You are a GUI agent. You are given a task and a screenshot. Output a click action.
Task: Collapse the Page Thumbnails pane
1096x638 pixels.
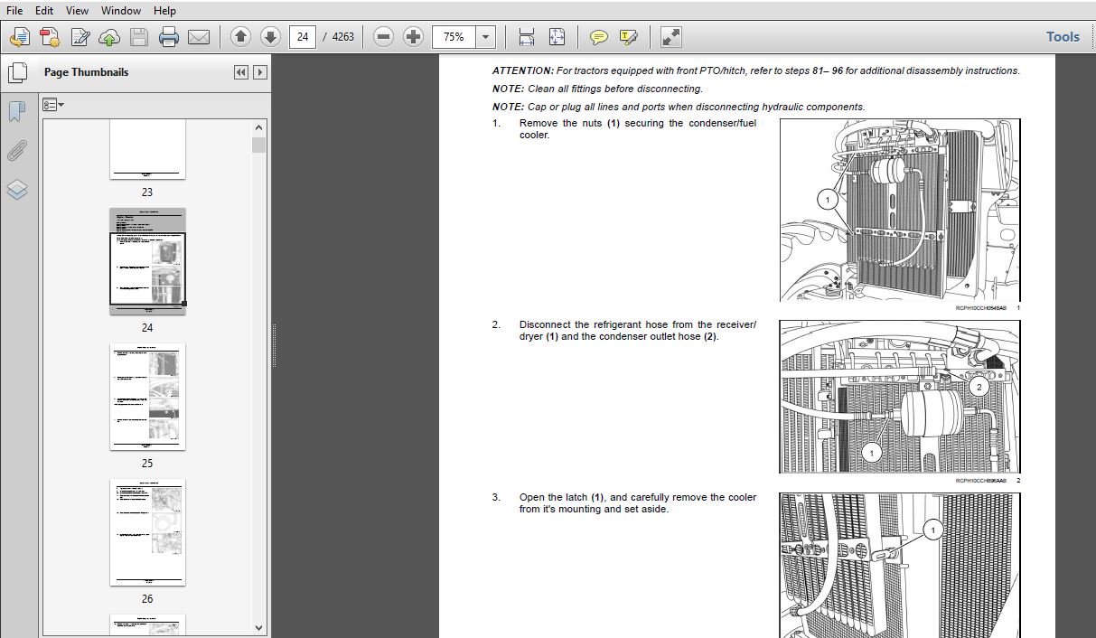tap(240, 72)
